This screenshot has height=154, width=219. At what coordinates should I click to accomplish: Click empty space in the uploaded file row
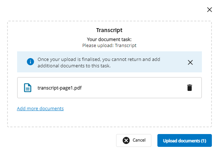click(135, 88)
